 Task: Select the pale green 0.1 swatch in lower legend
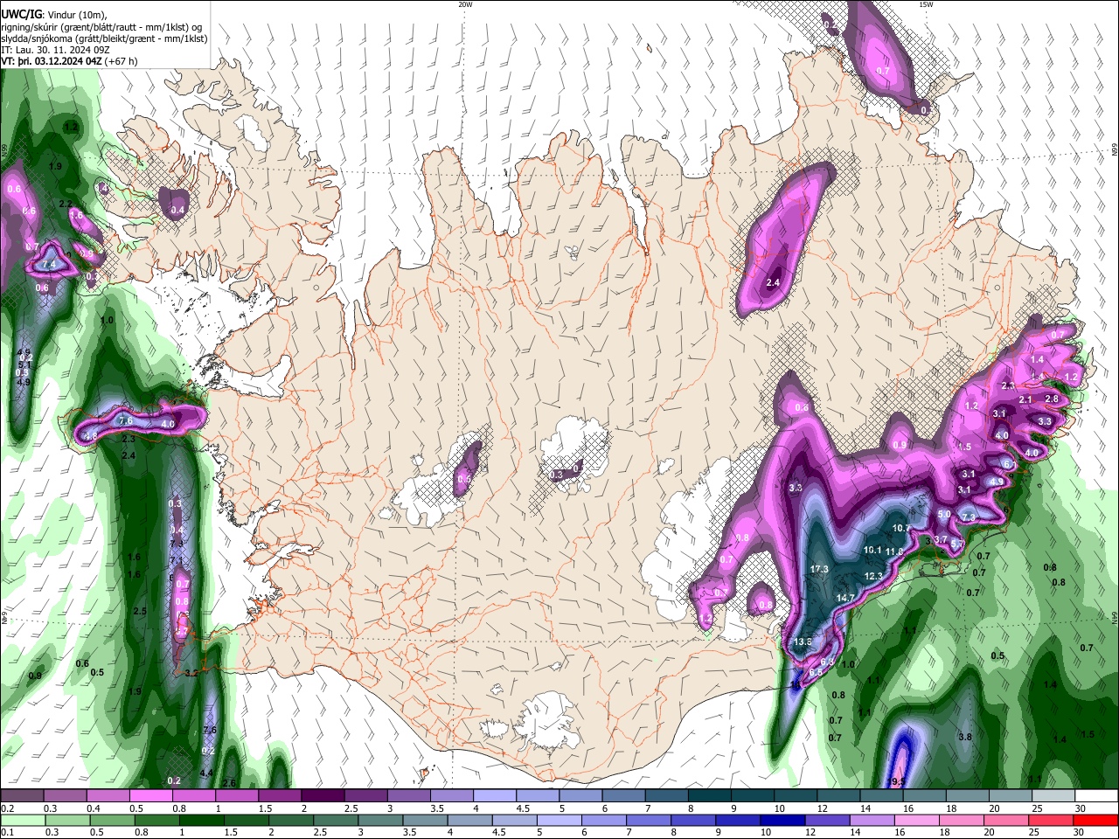pos(22,820)
